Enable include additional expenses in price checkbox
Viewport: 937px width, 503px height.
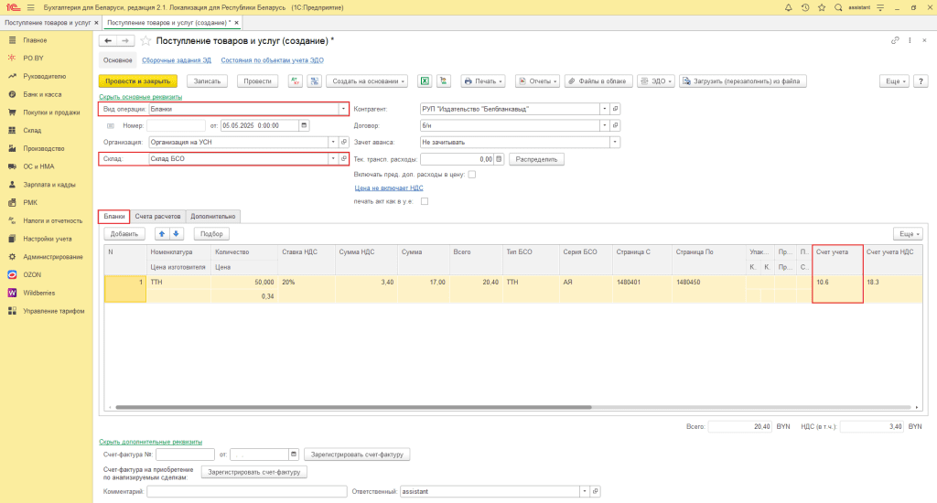click(x=472, y=175)
